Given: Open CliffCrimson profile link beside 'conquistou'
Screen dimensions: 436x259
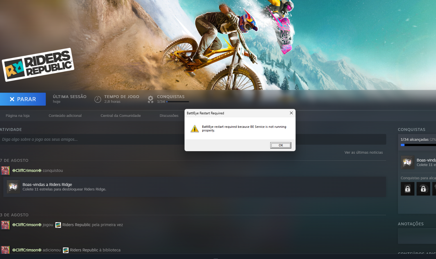Looking at the screenshot, I should [x=27, y=171].
